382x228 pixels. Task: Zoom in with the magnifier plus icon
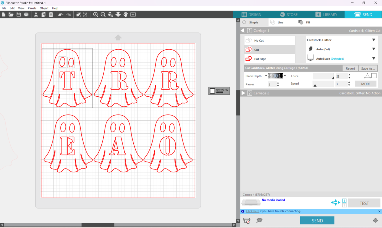95,14
